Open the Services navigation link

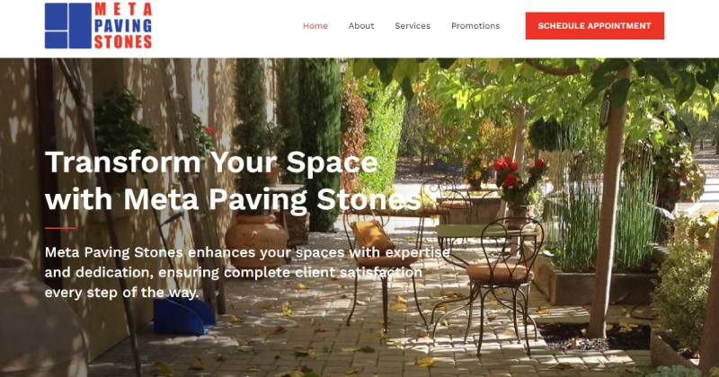[x=413, y=26]
